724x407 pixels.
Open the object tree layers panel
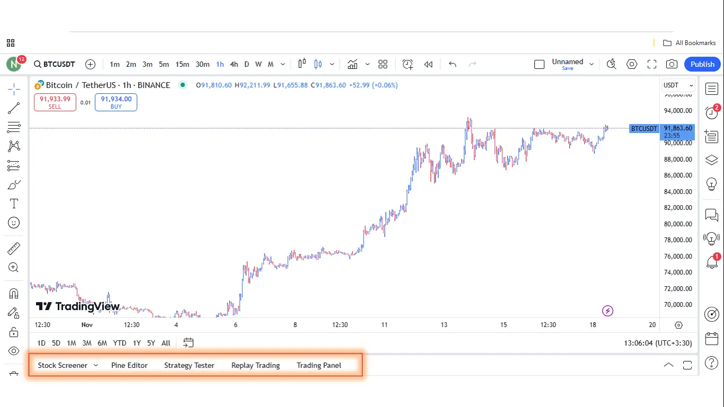712,160
